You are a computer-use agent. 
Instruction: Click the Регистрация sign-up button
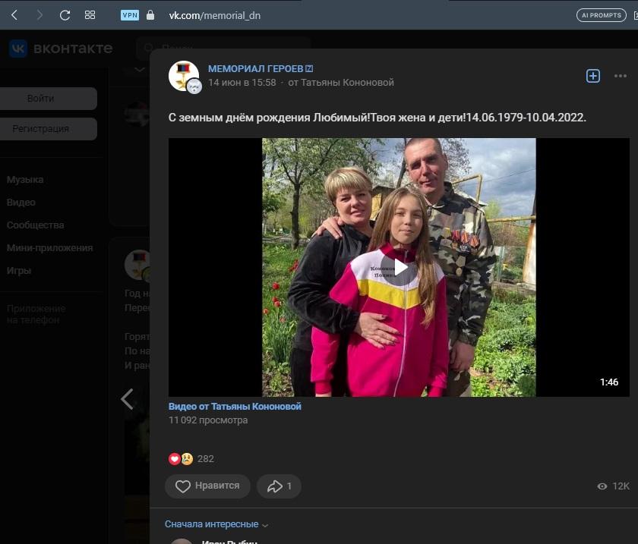[x=49, y=129]
